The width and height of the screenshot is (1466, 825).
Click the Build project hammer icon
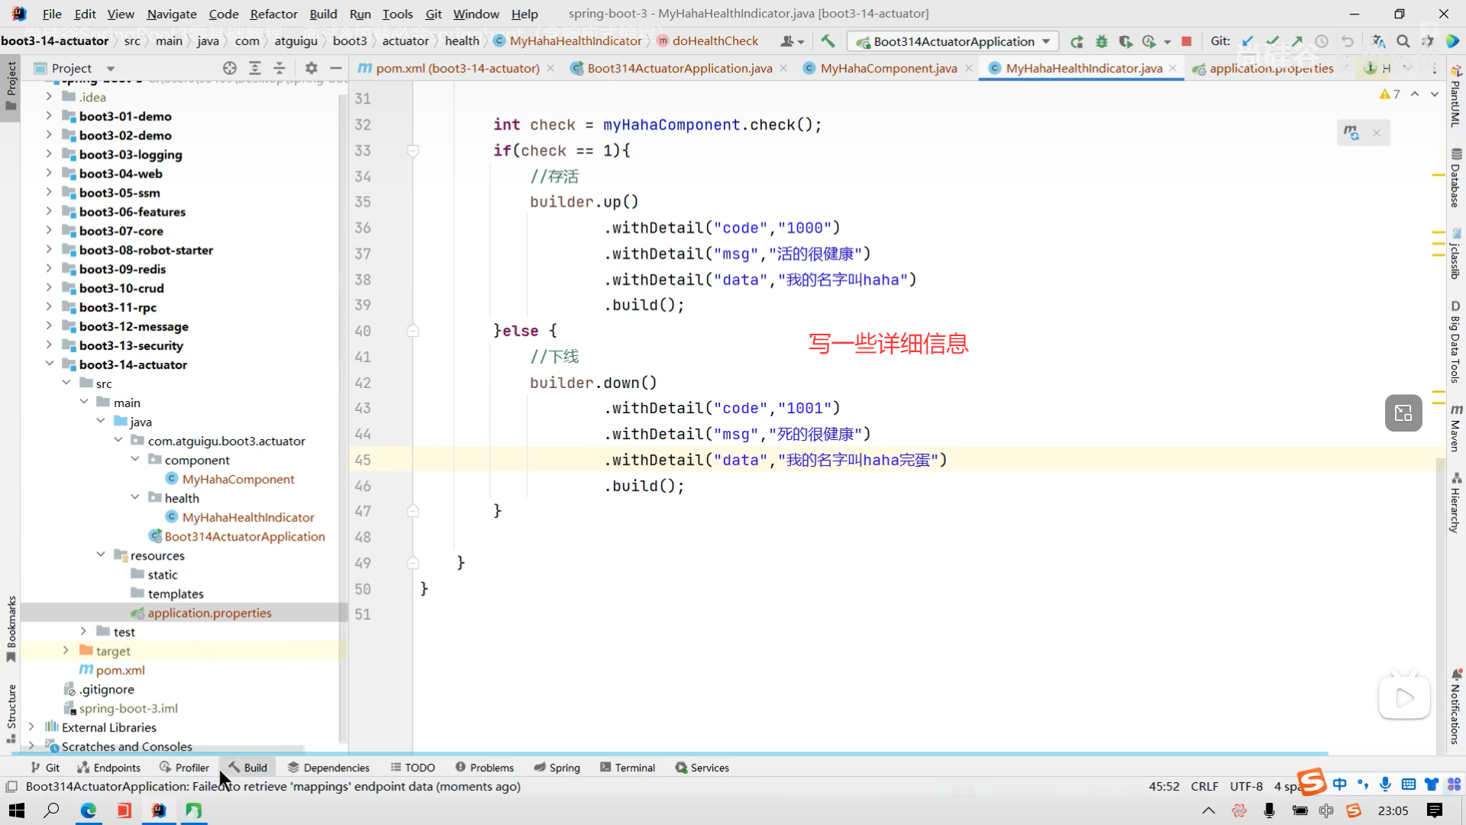pyautogui.click(x=828, y=41)
